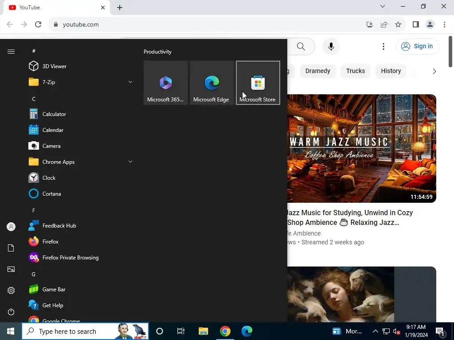This screenshot has height=340, width=454.
Task: Click the muted volume tray icon
Action: pos(397,331)
